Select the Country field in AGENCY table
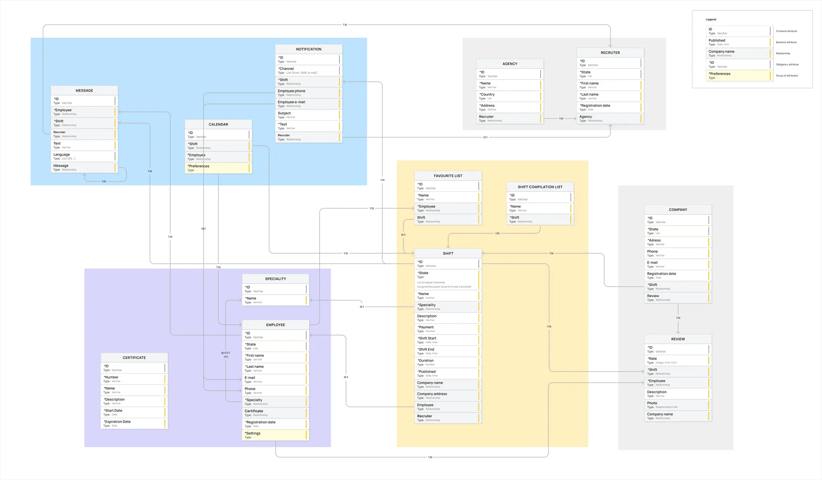This screenshot has width=822, height=480. [509, 96]
